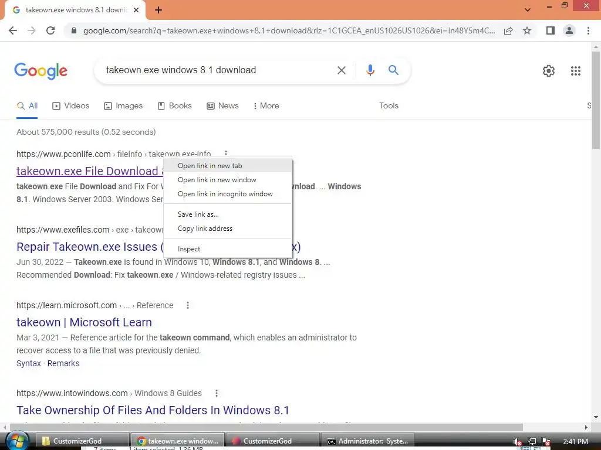Switch to CustomizerGod folder taskbar item
The height and width of the screenshot is (450, 601).
pyautogui.click(x=82, y=441)
